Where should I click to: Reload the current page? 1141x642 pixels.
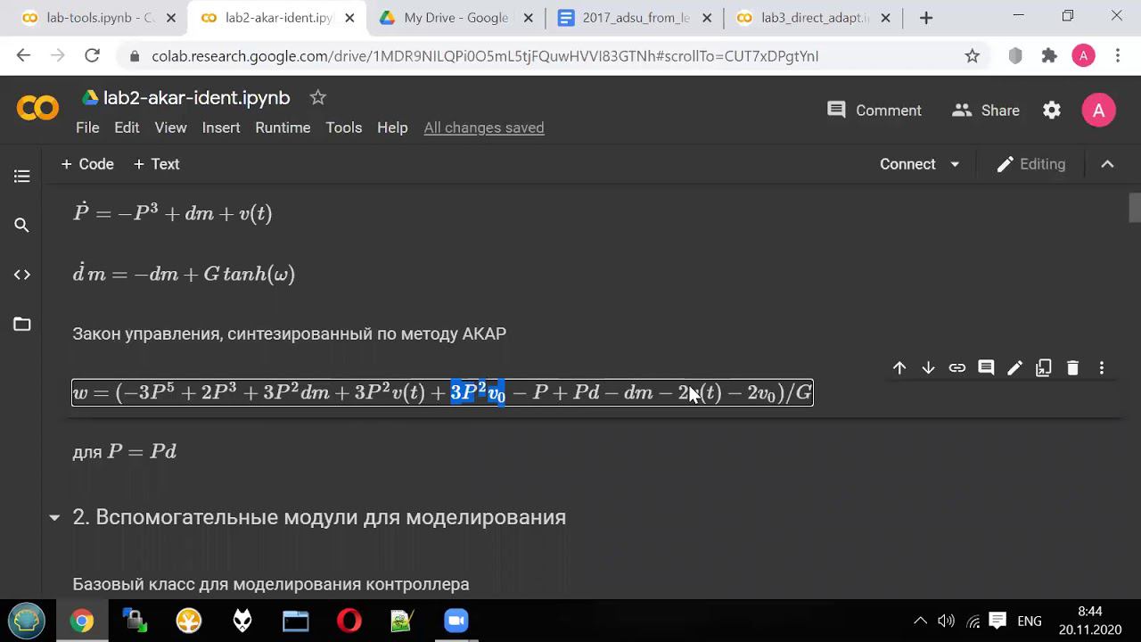92,55
